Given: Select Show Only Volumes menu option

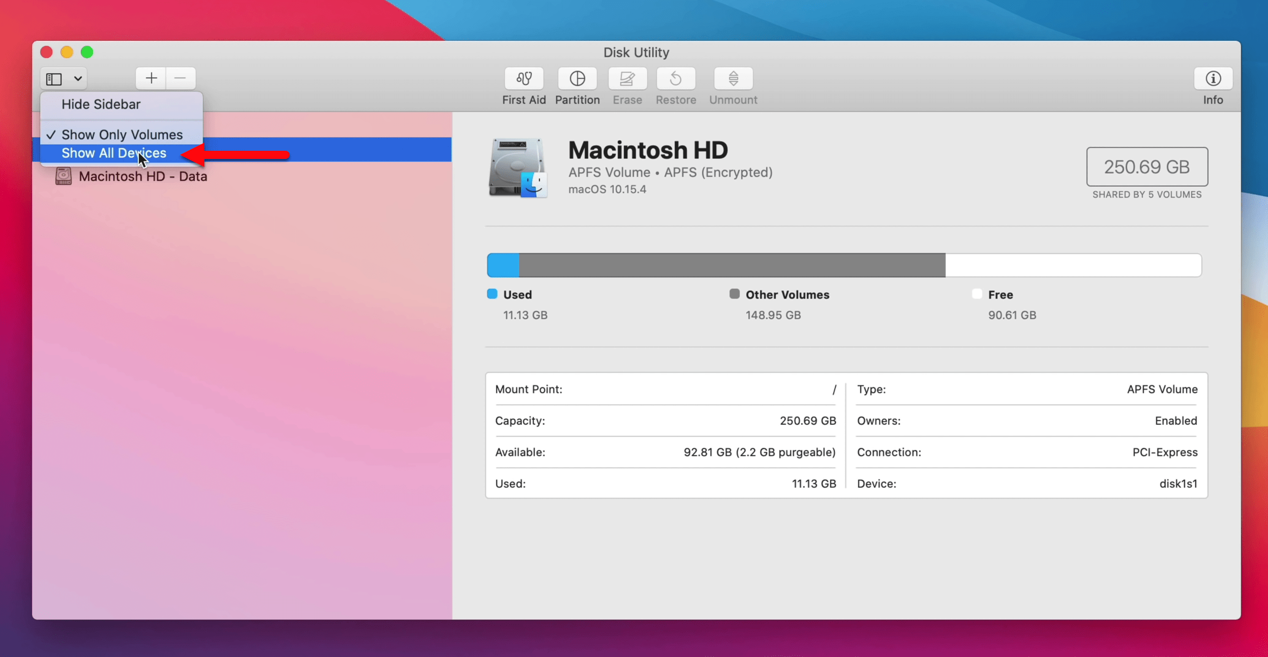Looking at the screenshot, I should pos(122,135).
